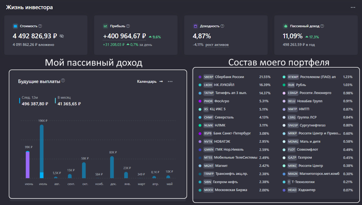Select the Группа ЛСР row name
362x205 pixels.
point(307,117)
